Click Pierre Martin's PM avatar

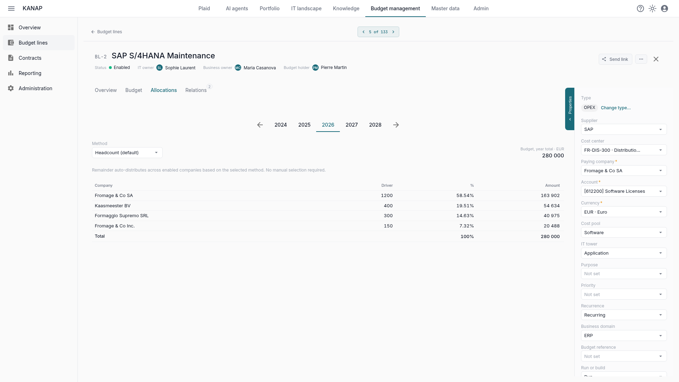315,68
